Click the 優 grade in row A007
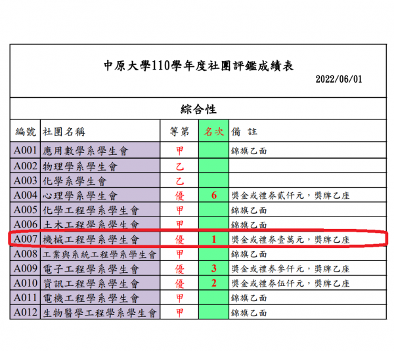The width and height of the screenshot is (394, 351). click(180, 239)
